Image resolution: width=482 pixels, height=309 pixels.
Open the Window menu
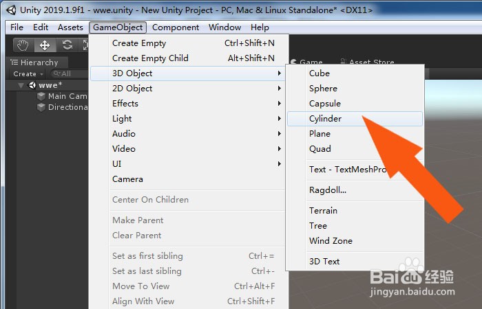click(224, 27)
